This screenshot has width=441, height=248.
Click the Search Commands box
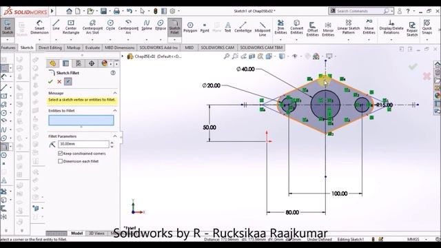[360, 11]
